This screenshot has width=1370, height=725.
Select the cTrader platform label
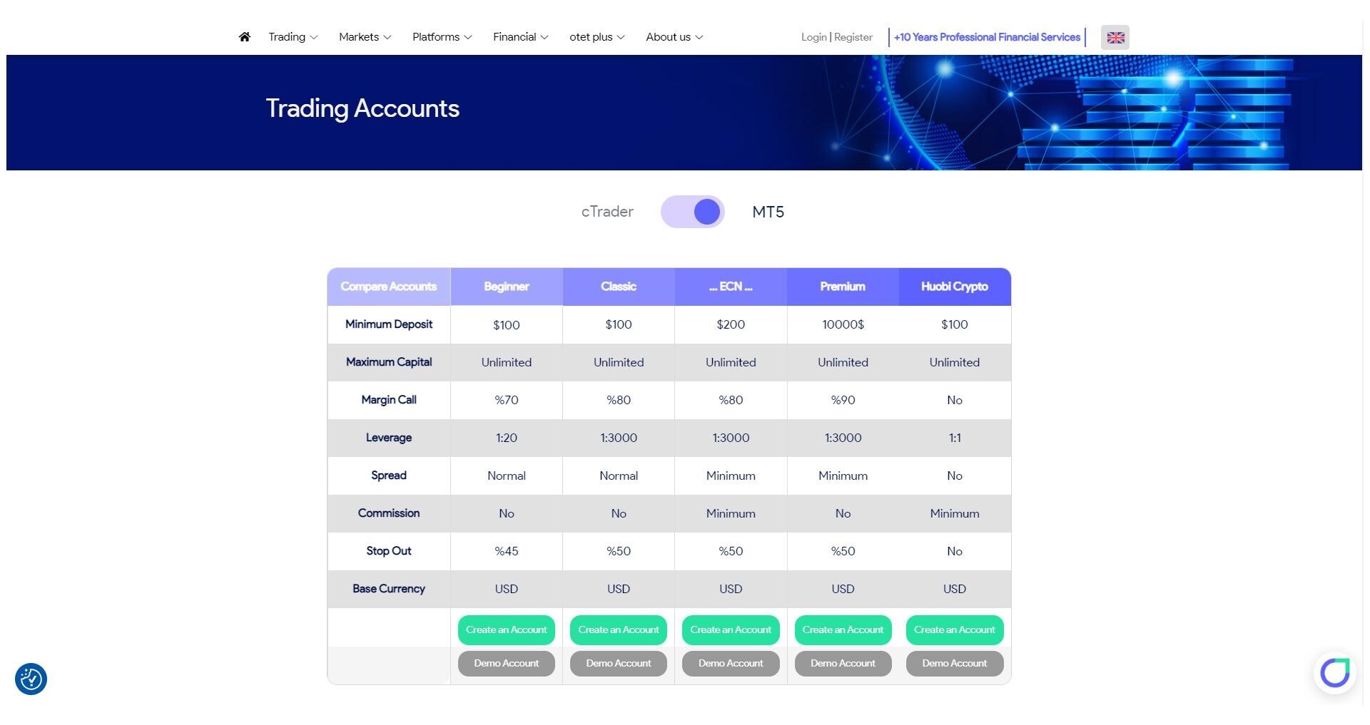pyautogui.click(x=607, y=212)
